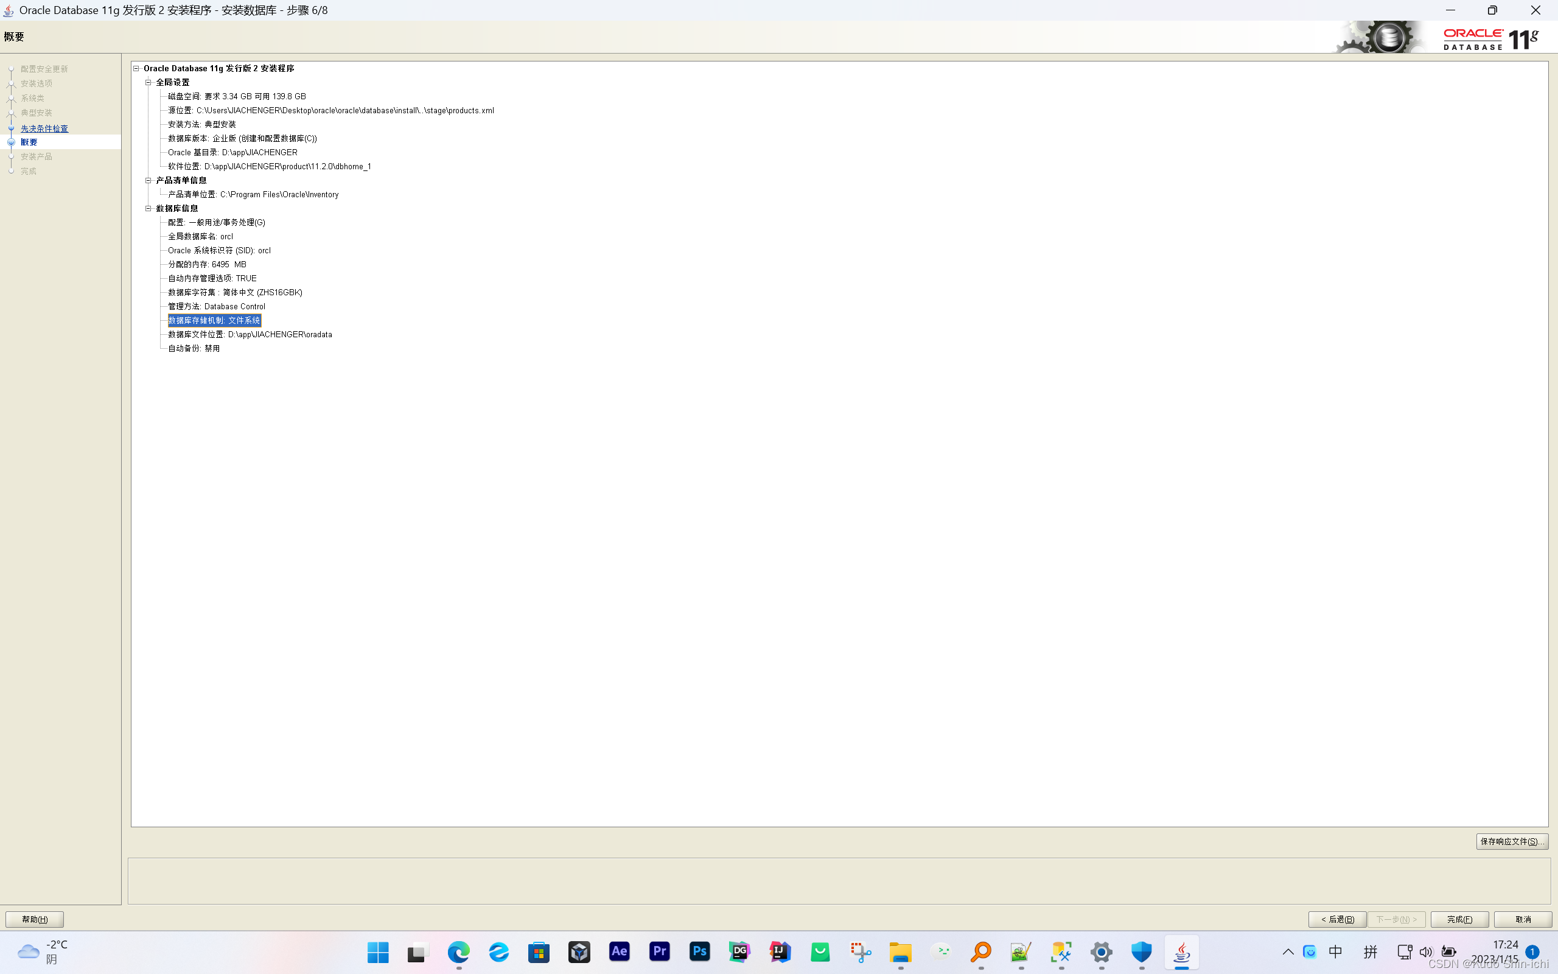
Task: Select the 全局数据库名: orcl row
Action: 201,236
